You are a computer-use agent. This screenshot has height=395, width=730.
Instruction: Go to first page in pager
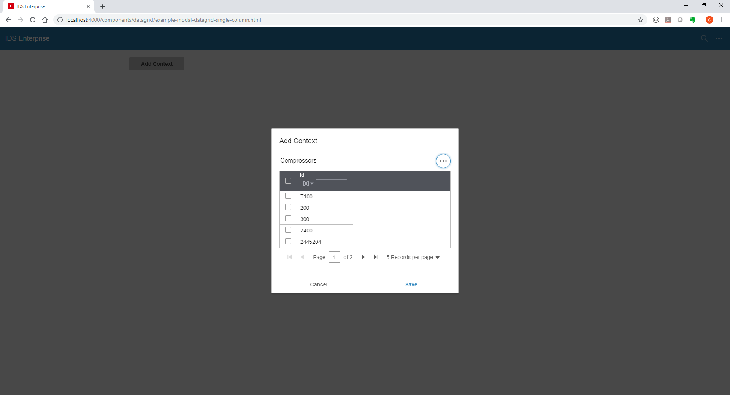(290, 257)
